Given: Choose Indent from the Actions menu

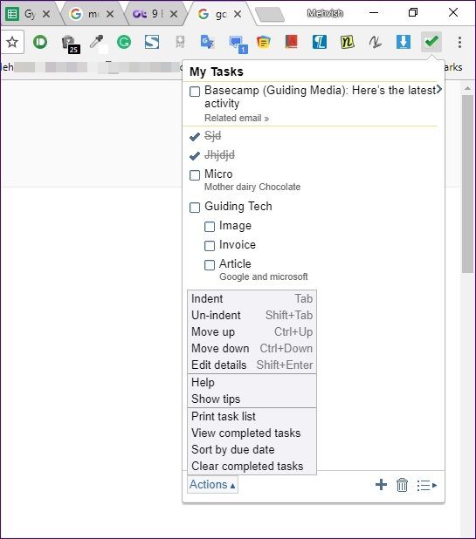Looking at the screenshot, I should (x=252, y=299).
